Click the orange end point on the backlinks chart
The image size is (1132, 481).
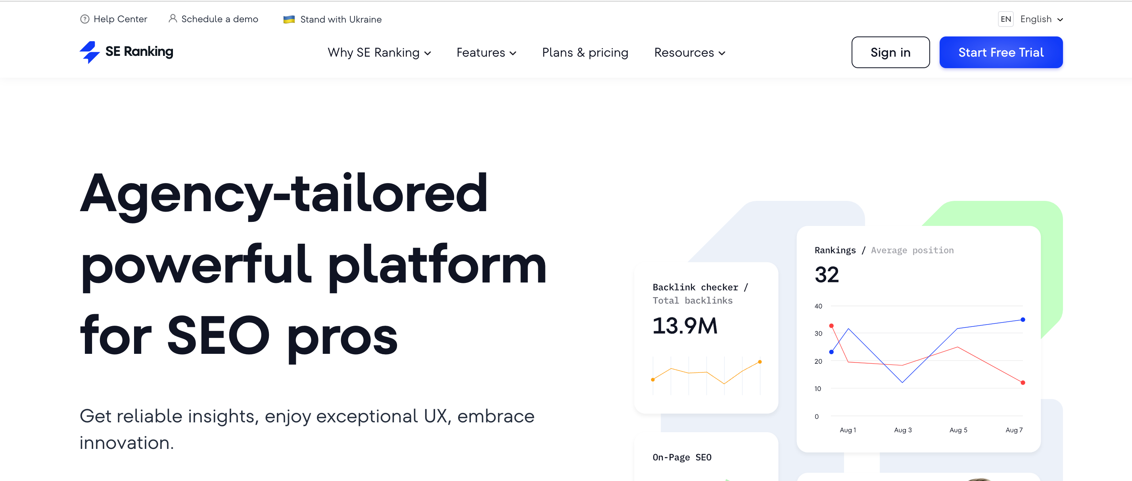pyautogui.click(x=760, y=362)
